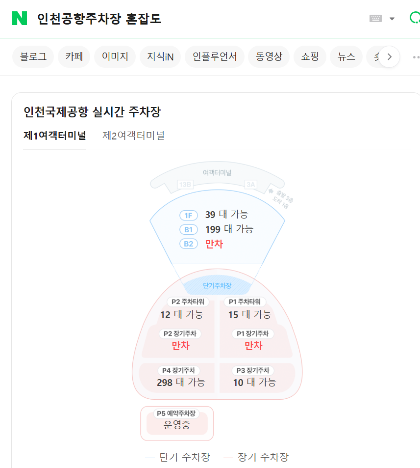Click in the search query input field

(196, 19)
